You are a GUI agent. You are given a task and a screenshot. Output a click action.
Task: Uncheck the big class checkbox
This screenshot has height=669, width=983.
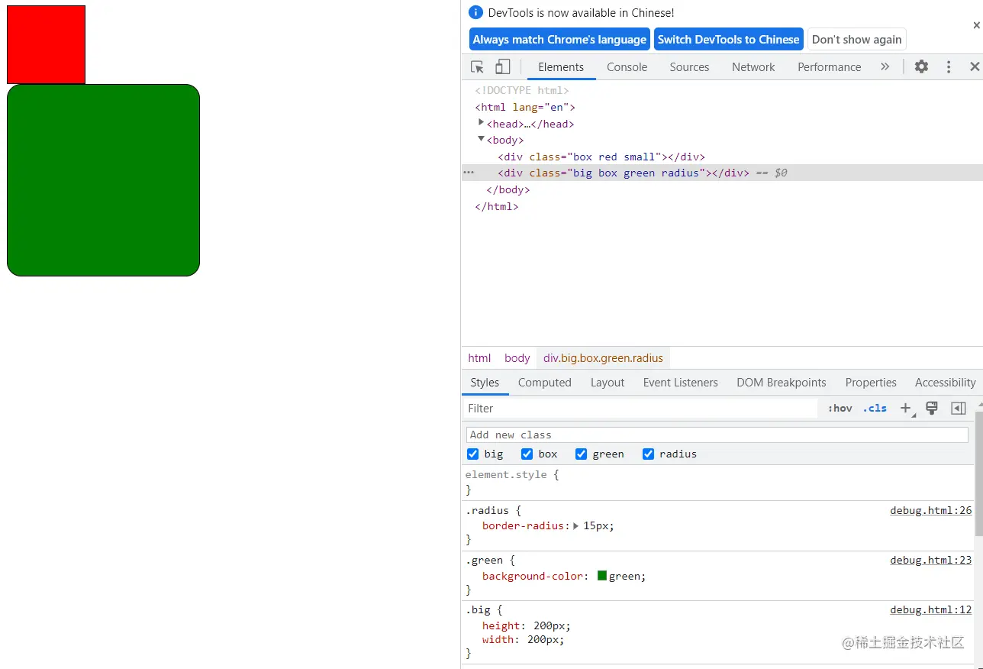coord(473,454)
